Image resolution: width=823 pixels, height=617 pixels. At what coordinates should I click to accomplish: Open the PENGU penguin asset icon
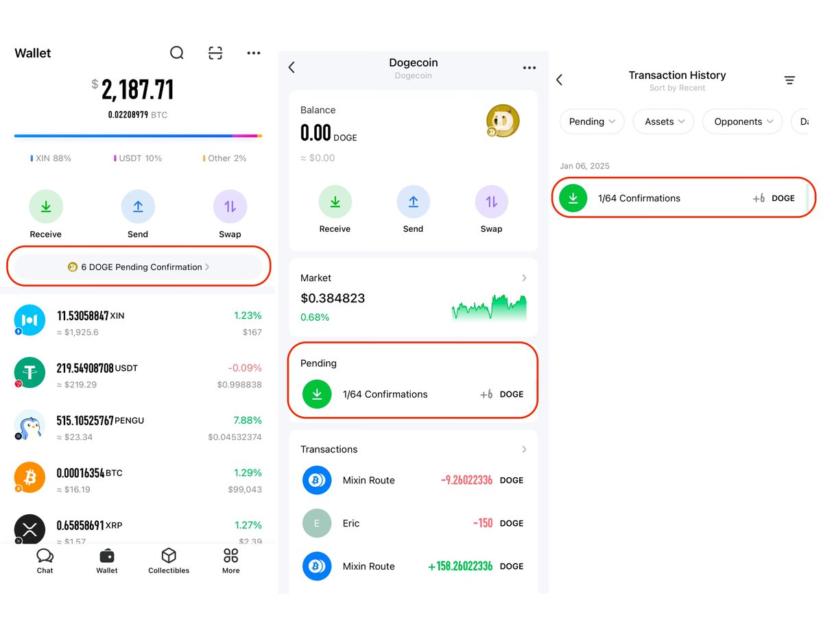point(29,424)
